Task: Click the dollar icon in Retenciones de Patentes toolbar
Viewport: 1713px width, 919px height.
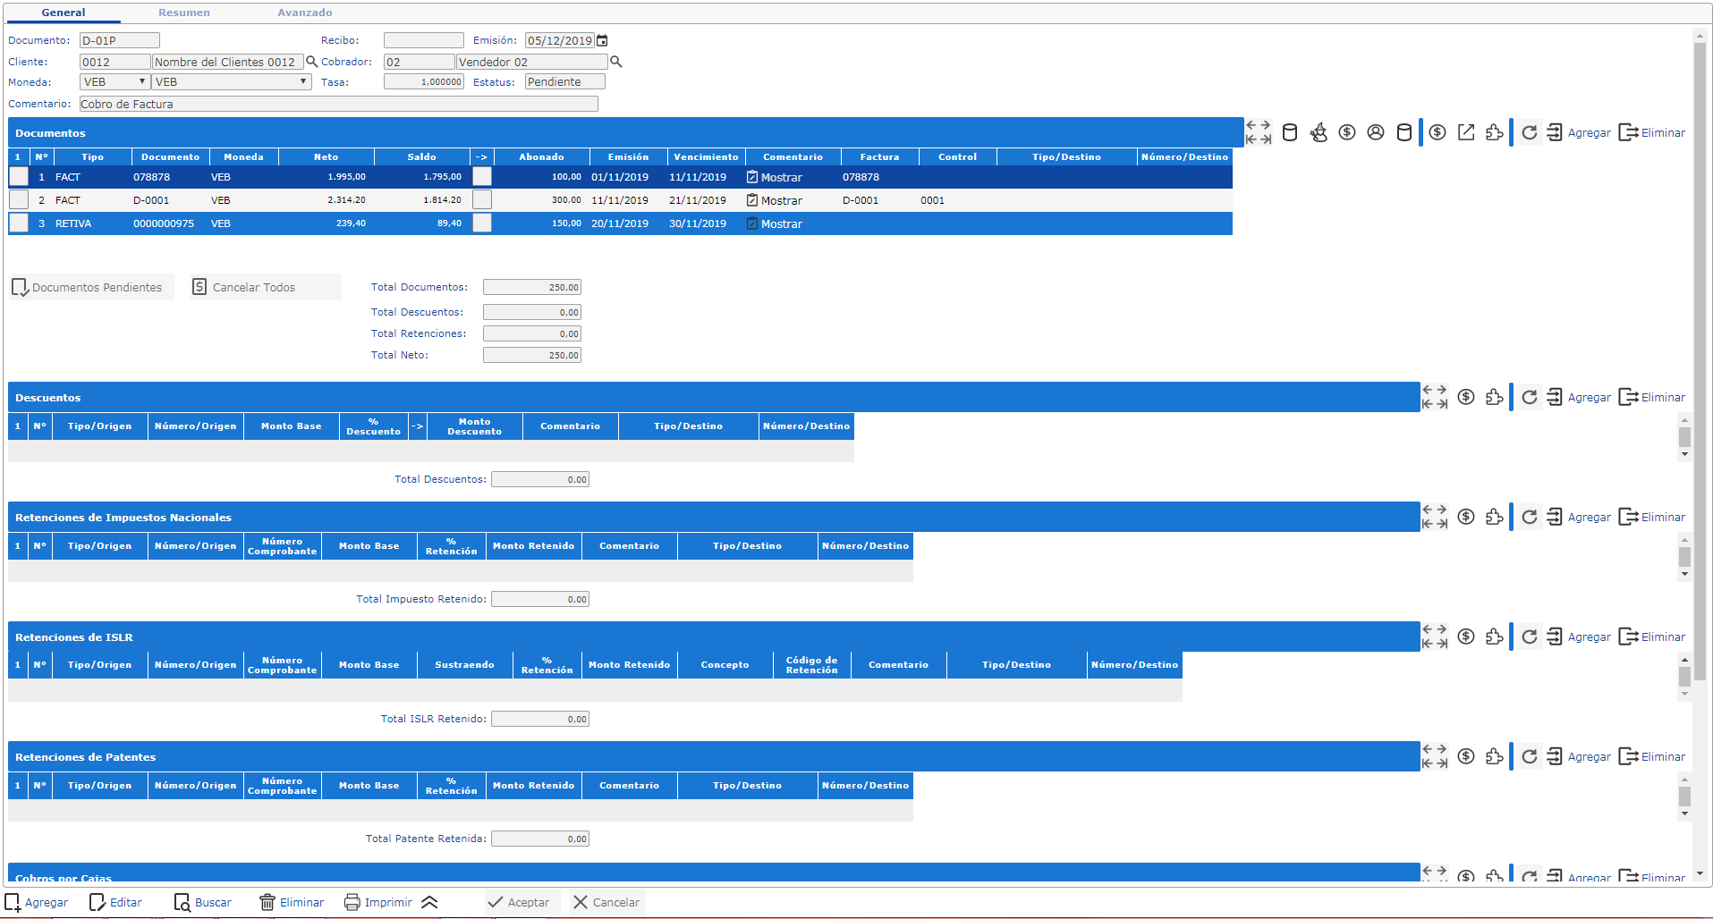Action: [x=1466, y=756]
